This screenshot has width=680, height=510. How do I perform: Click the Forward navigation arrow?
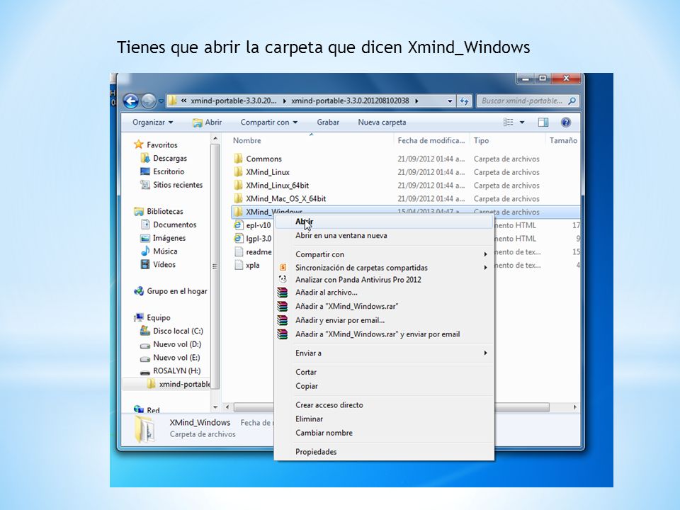(148, 101)
